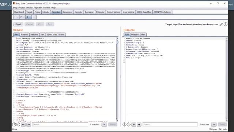Open help icon below Response pane

click(x=124, y=124)
